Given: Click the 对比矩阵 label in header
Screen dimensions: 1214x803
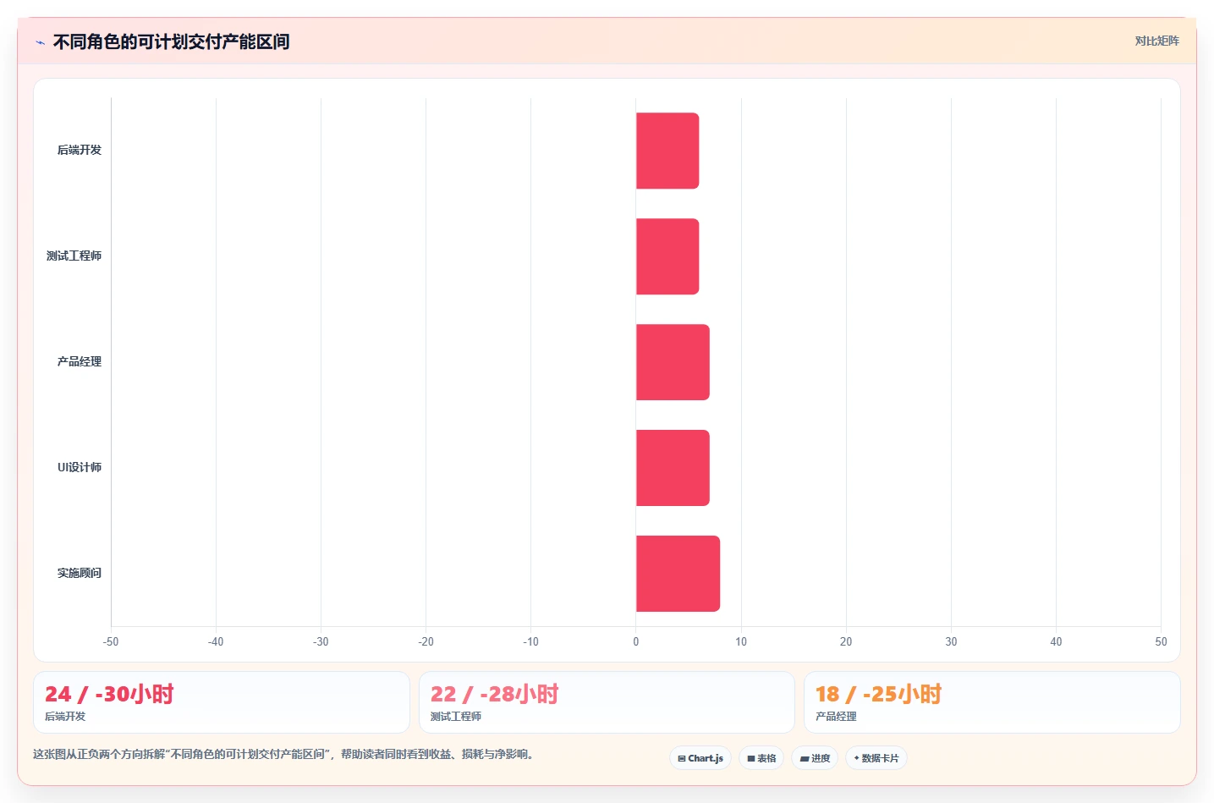Looking at the screenshot, I should 1156,41.
